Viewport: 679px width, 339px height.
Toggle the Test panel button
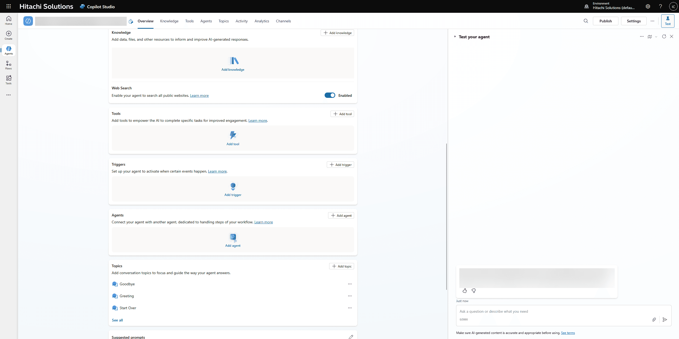(x=668, y=21)
